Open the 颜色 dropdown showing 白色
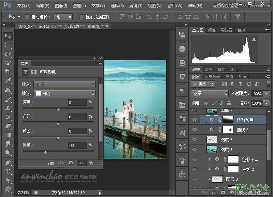Screen dimensions: 273x197 [64, 93]
